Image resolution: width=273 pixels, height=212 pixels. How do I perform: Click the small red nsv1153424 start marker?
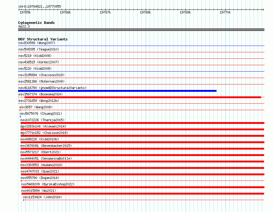(x=24, y=200)
